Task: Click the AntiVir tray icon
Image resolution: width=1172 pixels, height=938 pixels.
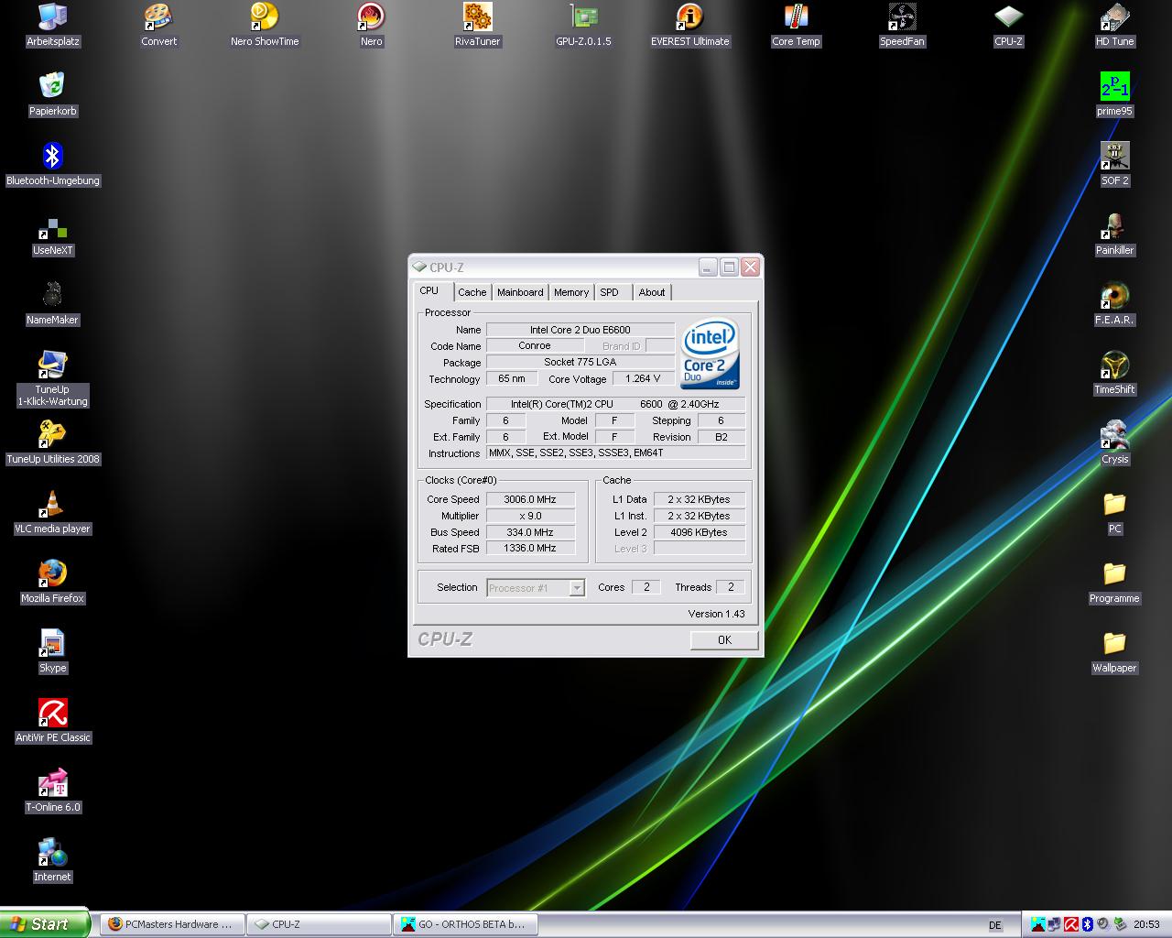Action: pos(1070,924)
